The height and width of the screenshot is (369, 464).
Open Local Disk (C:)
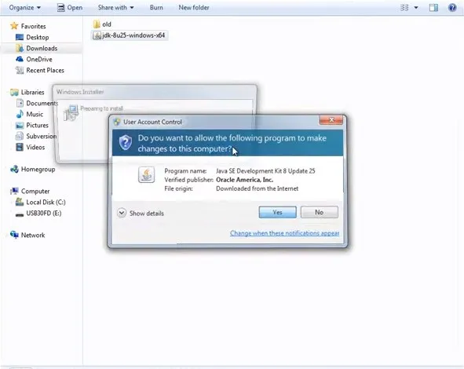(46, 202)
